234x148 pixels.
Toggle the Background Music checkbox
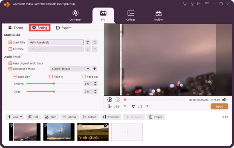(x=10, y=69)
